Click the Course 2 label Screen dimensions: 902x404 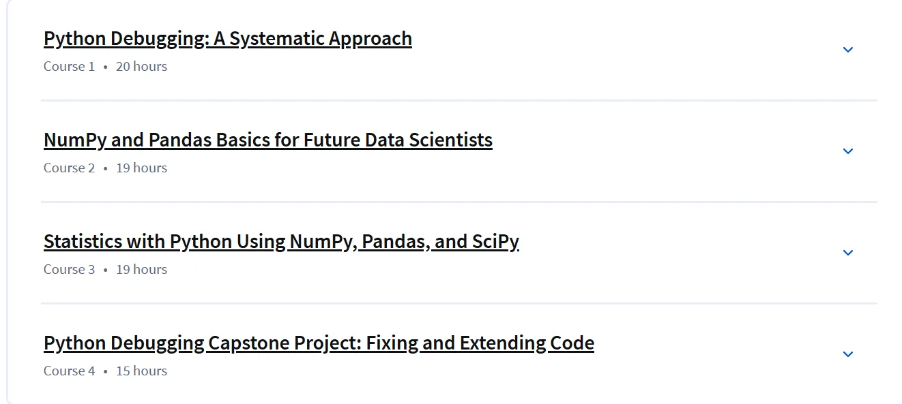point(69,168)
